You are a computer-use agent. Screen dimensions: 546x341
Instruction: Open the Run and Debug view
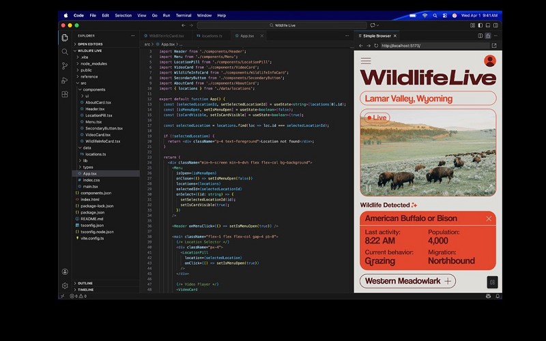click(x=65, y=80)
